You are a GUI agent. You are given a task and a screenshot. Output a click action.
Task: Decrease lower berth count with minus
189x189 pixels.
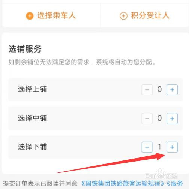coord(147,147)
